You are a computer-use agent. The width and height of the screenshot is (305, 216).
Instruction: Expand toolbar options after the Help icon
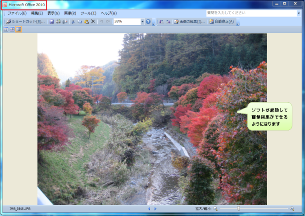coord(154,24)
